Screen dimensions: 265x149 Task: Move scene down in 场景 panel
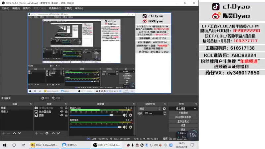click(20, 133)
